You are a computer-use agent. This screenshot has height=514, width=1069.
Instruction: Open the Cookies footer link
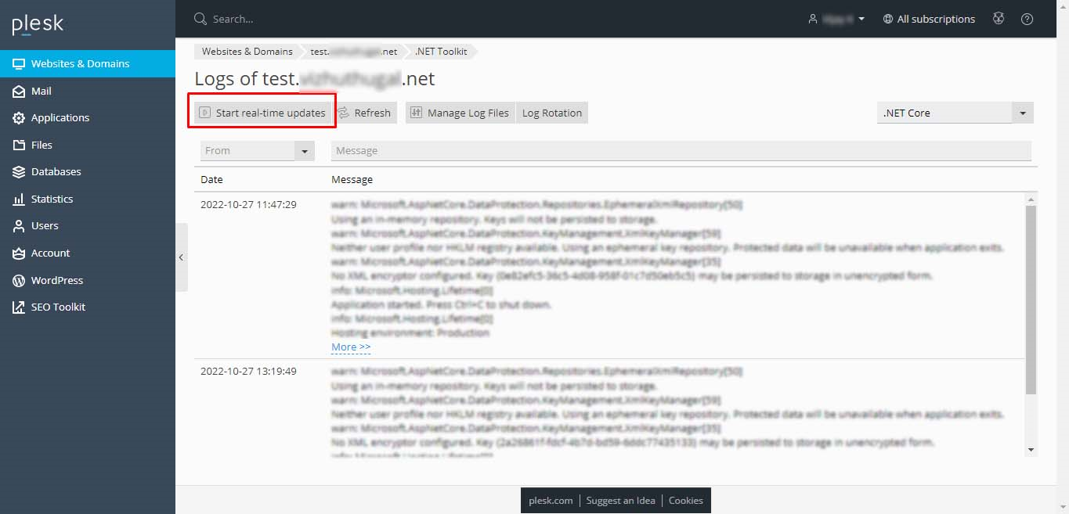tap(686, 501)
